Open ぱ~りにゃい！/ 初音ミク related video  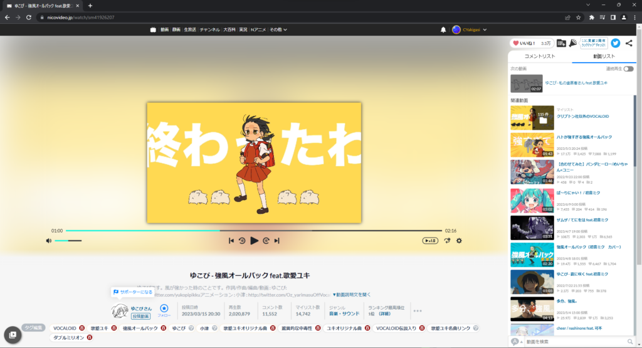(578, 192)
